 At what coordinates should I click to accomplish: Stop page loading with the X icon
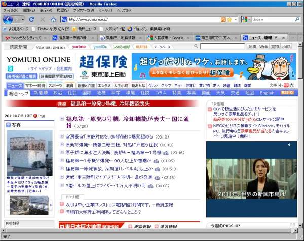pyautogui.click(x=43, y=20)
